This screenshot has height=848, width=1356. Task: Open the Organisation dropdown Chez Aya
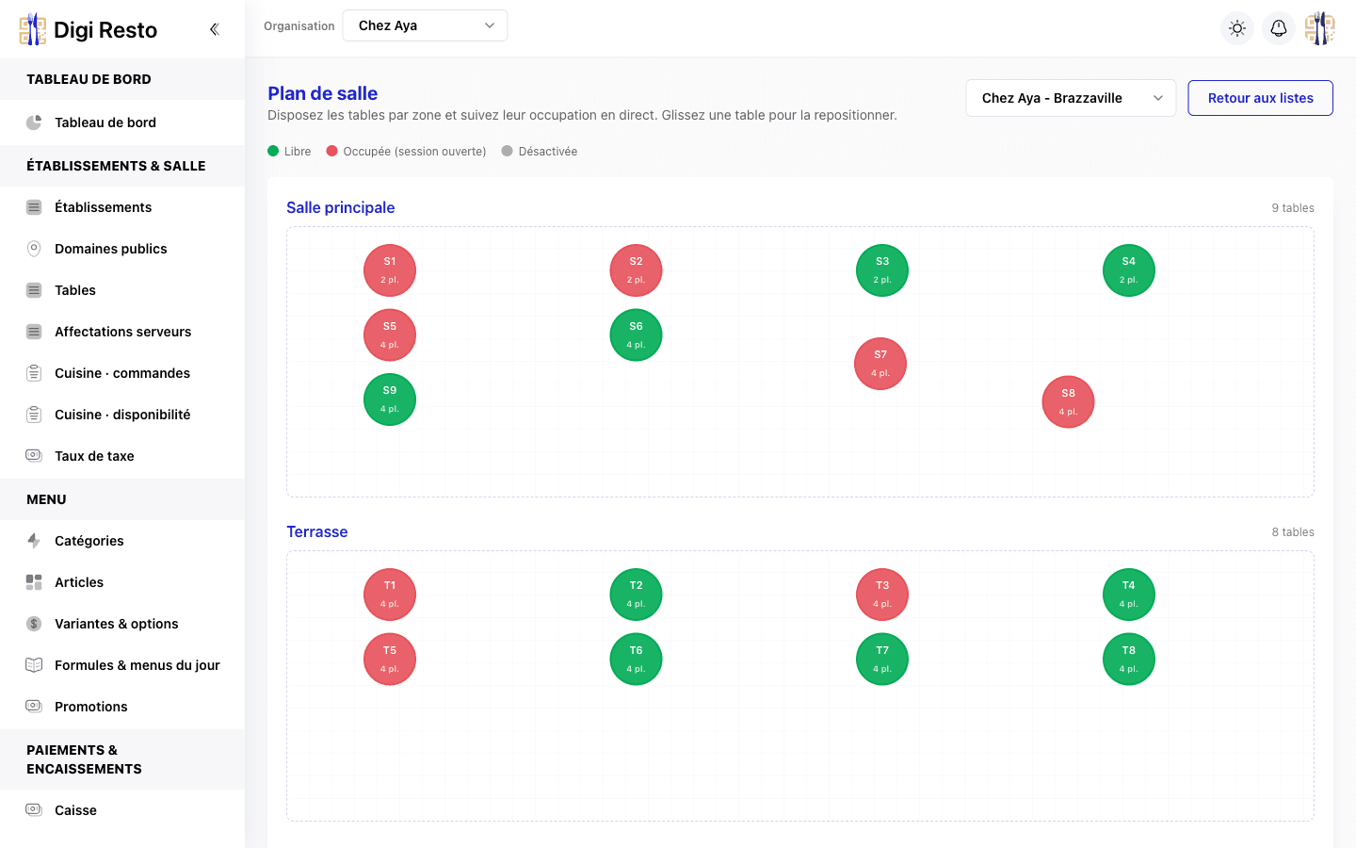(x=426, y=25)
